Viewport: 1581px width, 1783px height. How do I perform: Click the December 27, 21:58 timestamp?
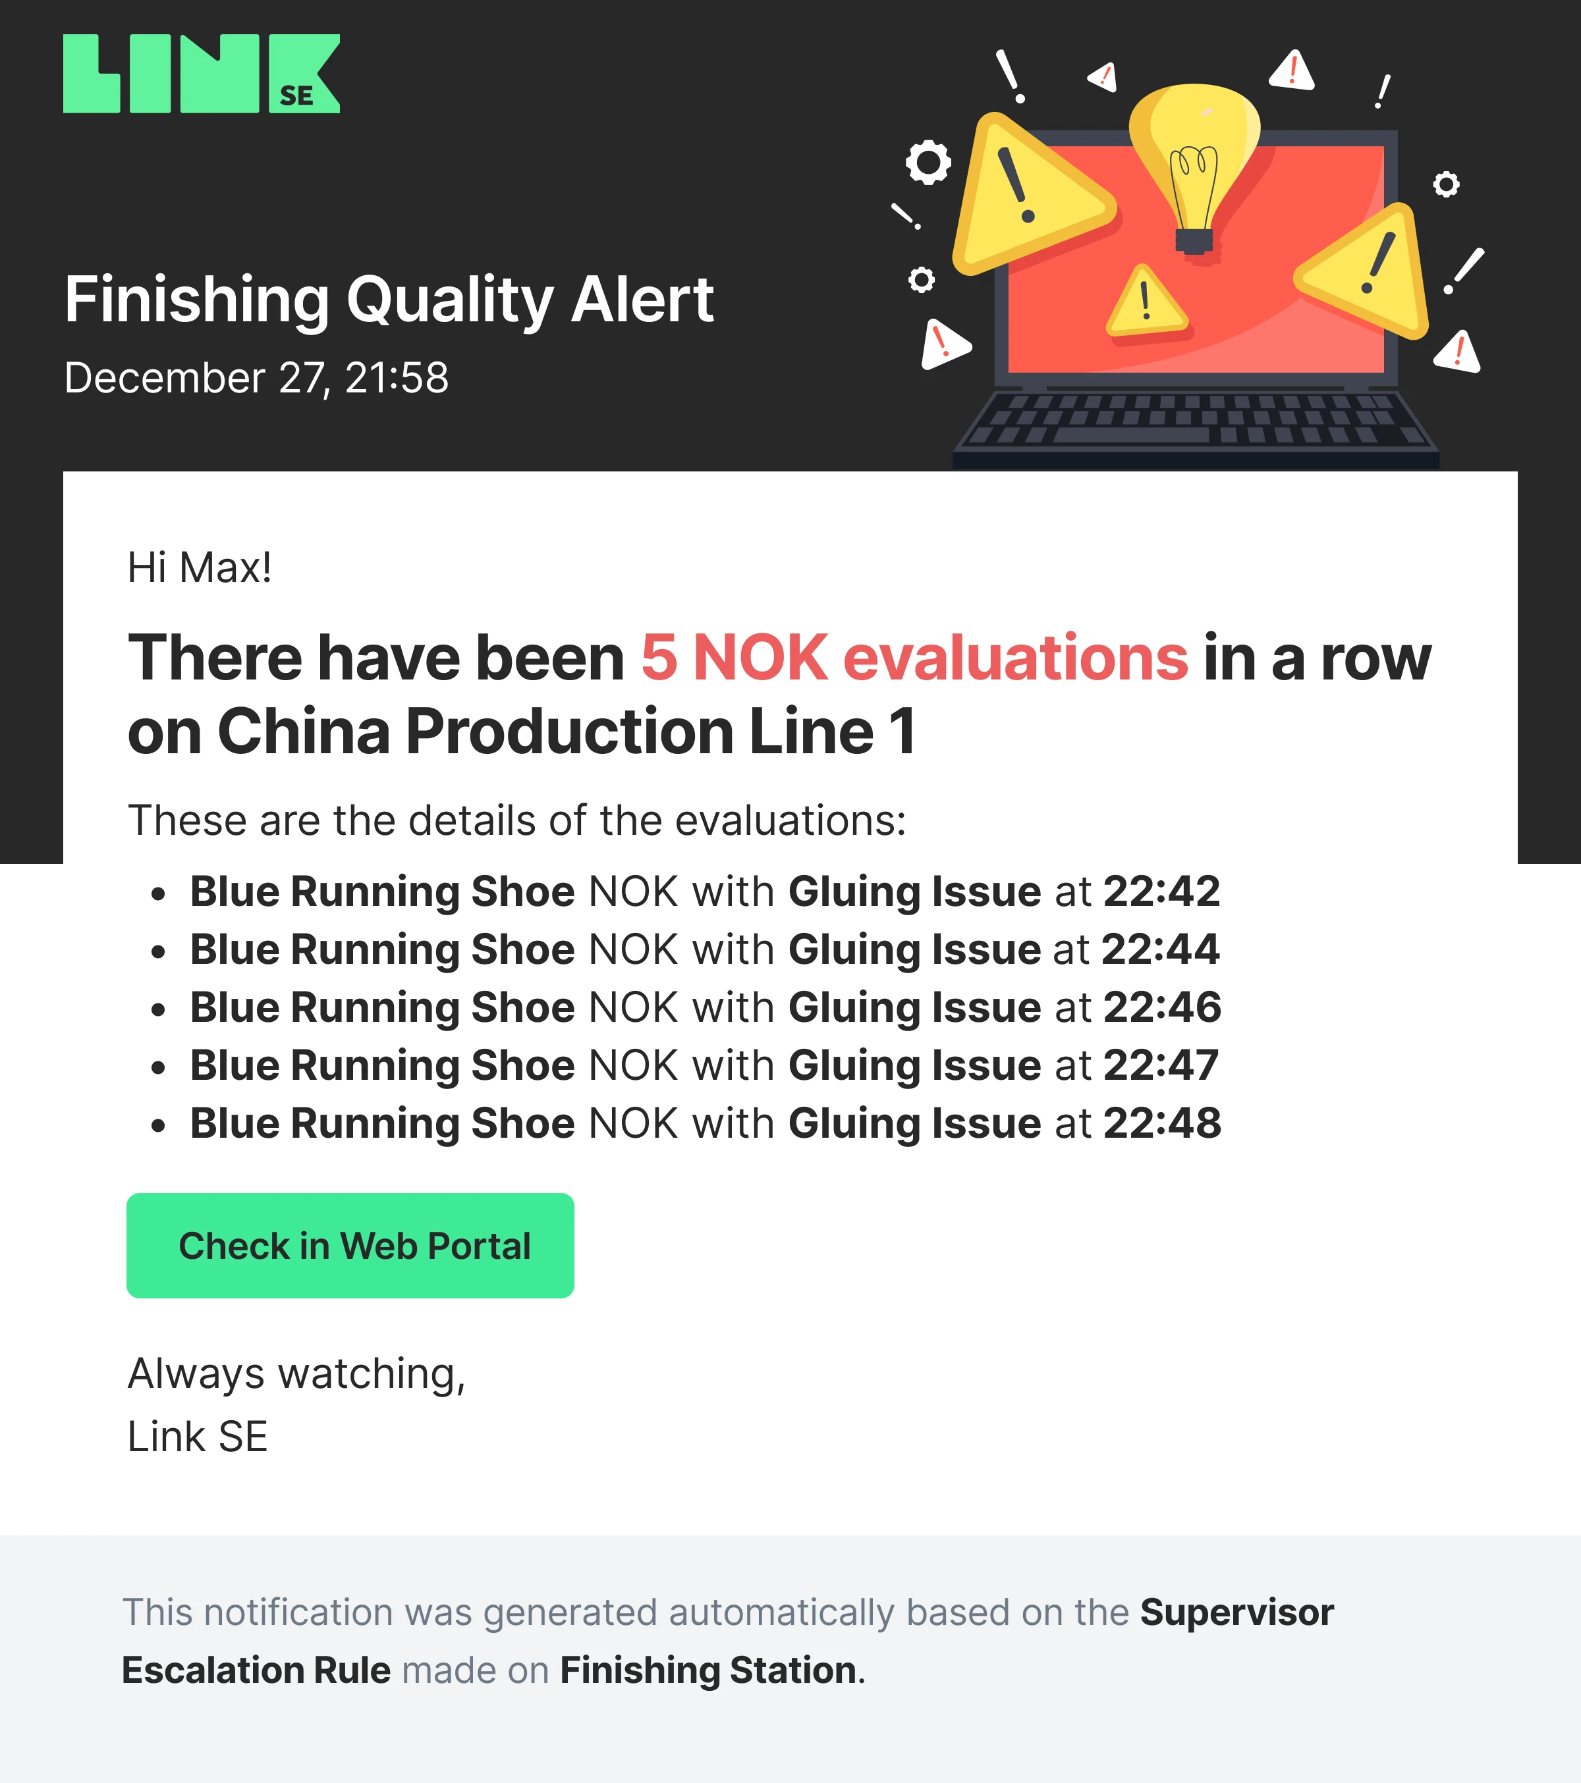[256, 378]
